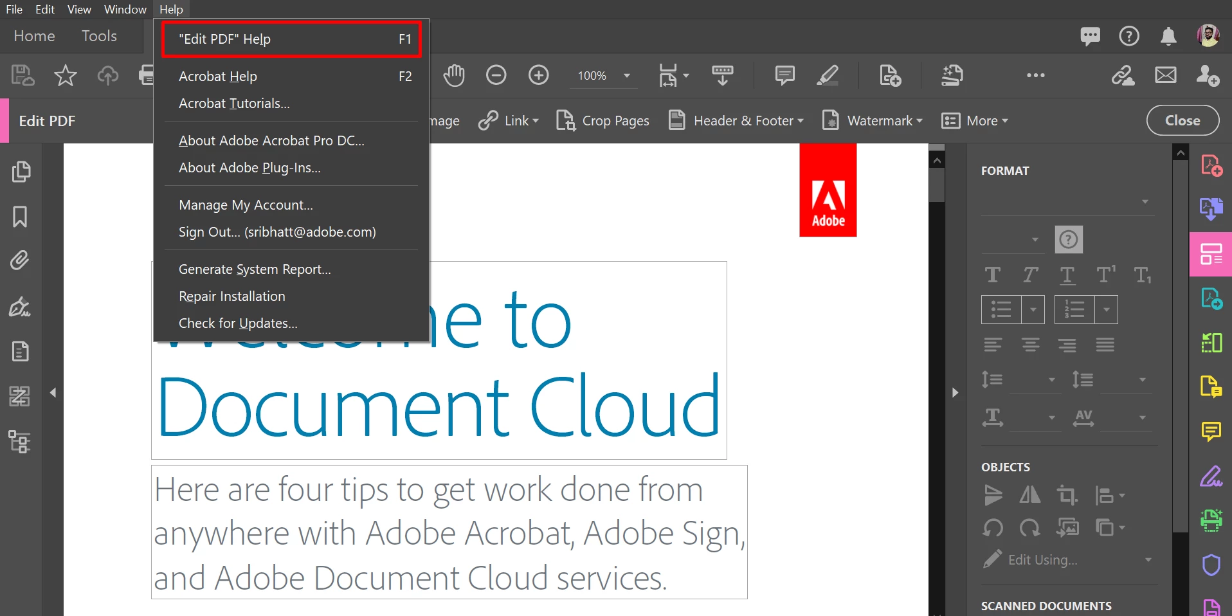The height and width of the screenshot is (616, 1232).
Task: Click the crop object icon
Action: 1067,495
